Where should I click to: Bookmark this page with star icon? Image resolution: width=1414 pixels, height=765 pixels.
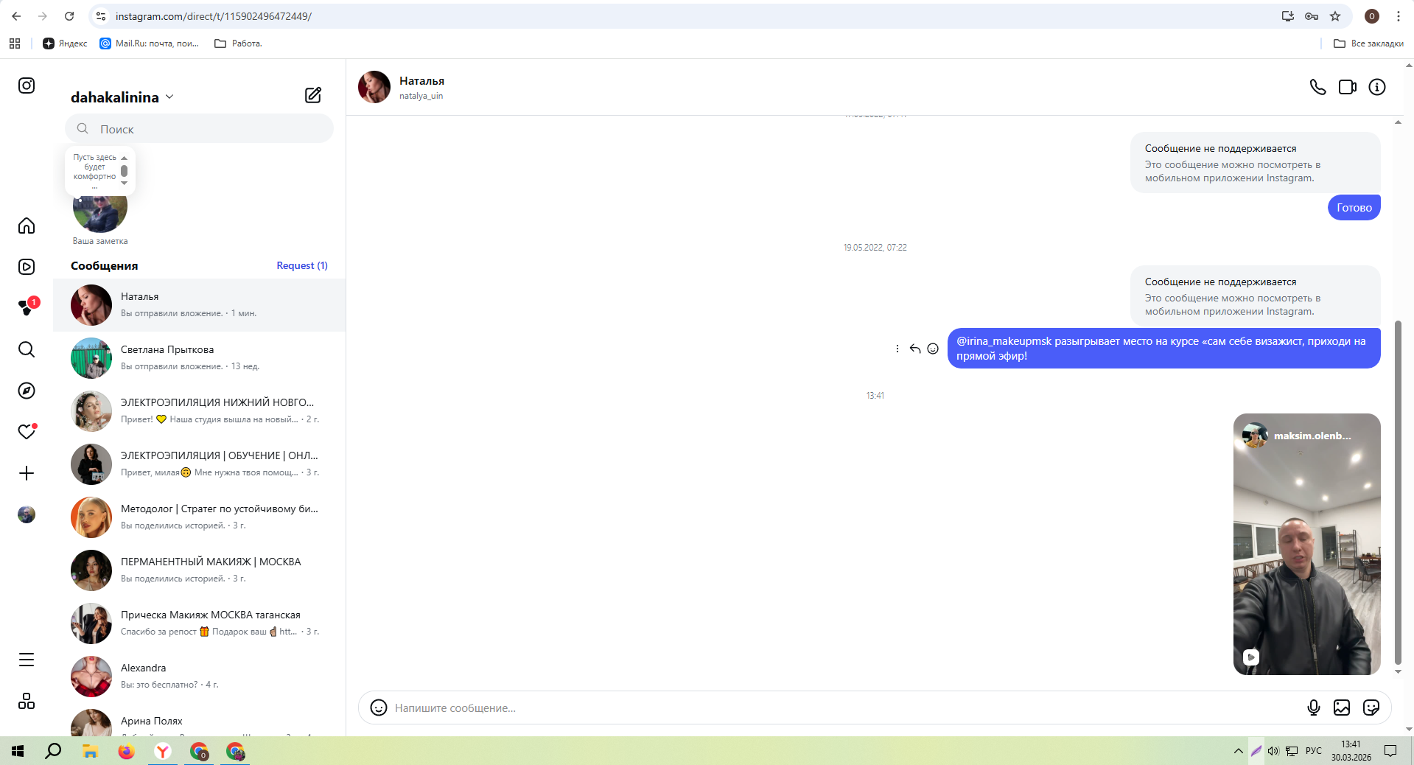tap(1335, 16)
